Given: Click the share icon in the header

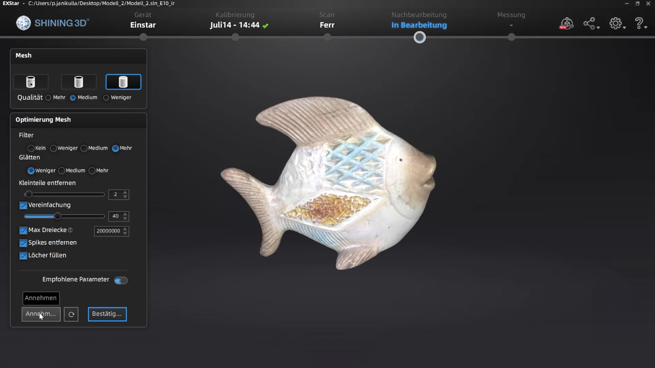Looking at the screenshot, I should (x=589, y=24).
